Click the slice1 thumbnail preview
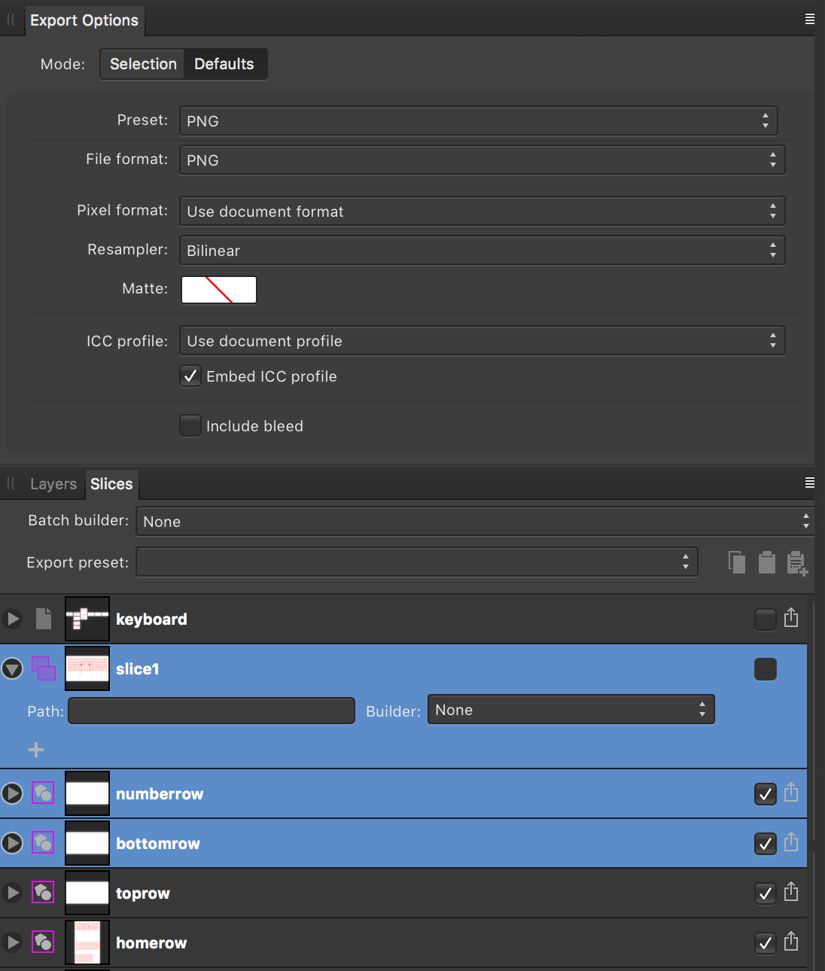 [87, 668]
